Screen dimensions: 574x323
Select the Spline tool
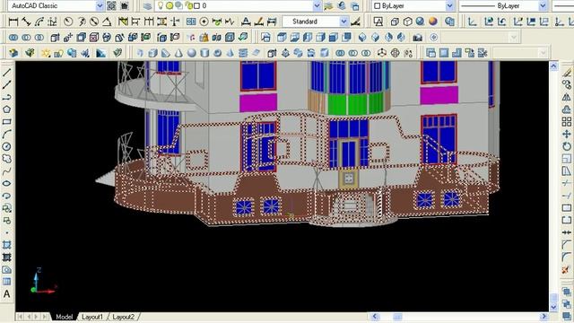[6, 171]
